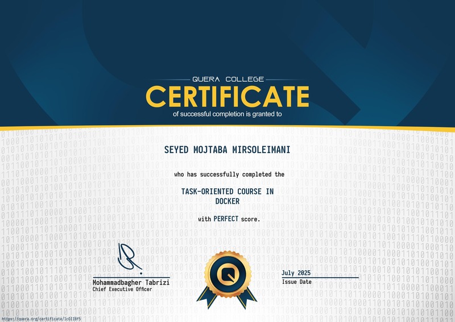Image resolution: width=455 pixels, height=322 pixels.
Task: Click the line under the issue date
Action: (x=320, y=278)
